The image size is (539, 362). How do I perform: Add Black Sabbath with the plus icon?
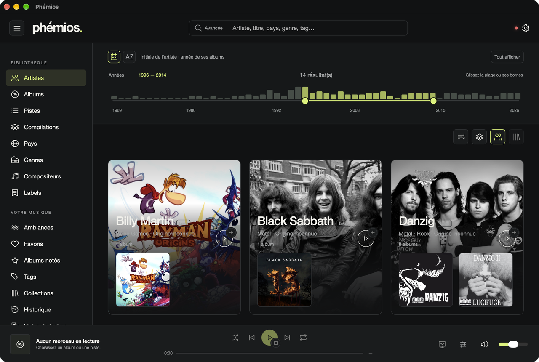pos(373,232)
